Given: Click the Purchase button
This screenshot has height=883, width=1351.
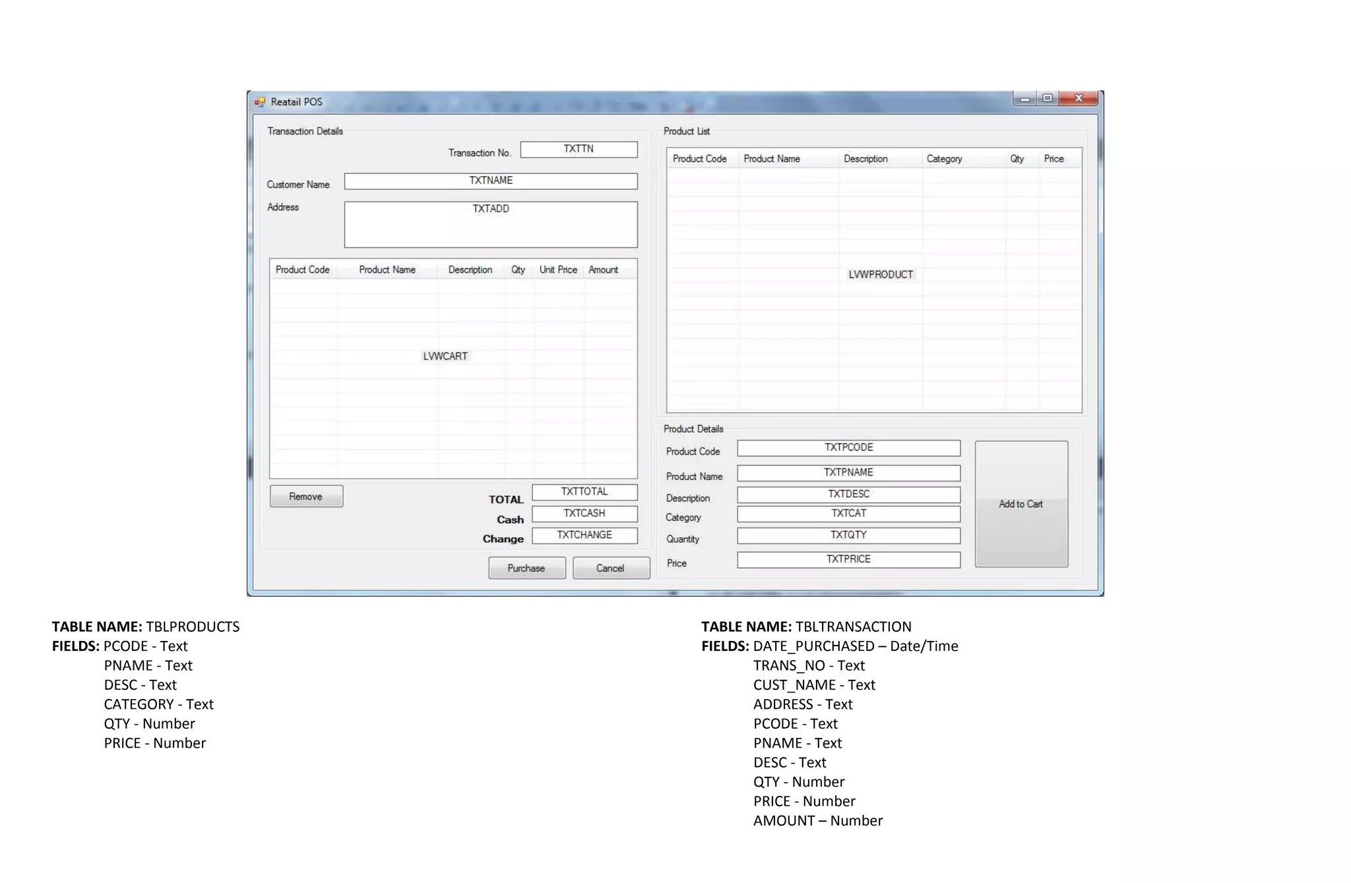Looking at the screenshot, I should pos(526,568).
